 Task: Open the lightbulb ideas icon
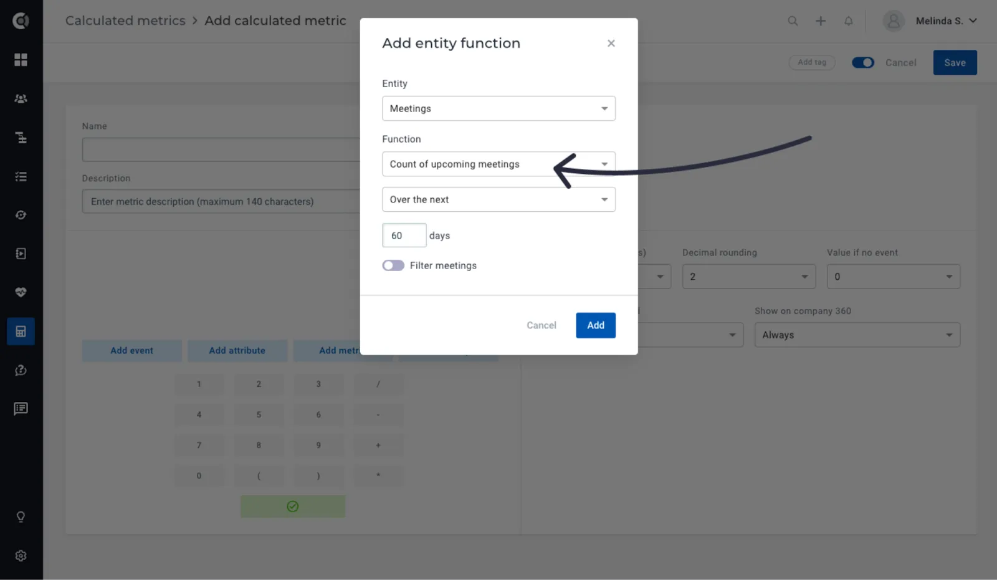pyautogui.click(x=21, y=516)
